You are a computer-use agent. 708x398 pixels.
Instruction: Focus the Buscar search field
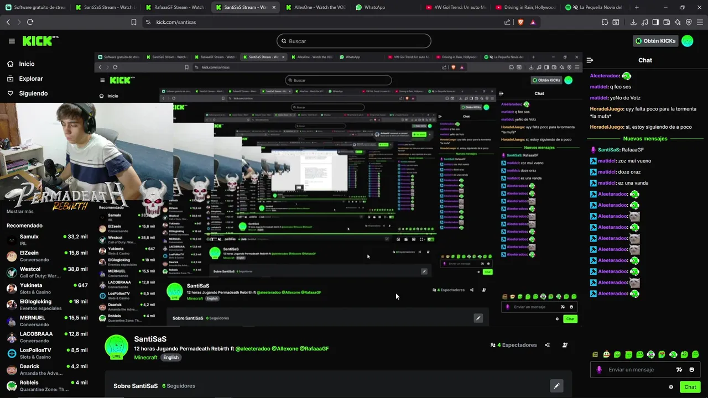(x=354, y=41)
